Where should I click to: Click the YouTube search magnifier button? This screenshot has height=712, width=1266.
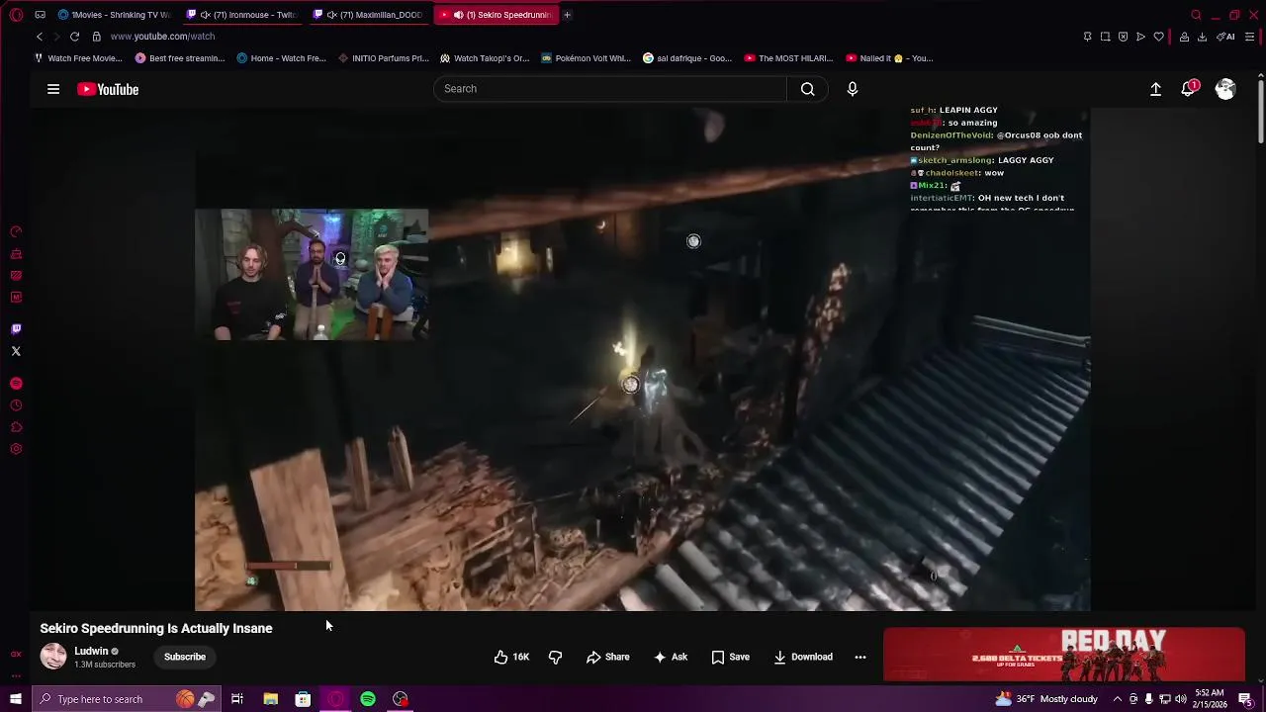pos(808,89)
